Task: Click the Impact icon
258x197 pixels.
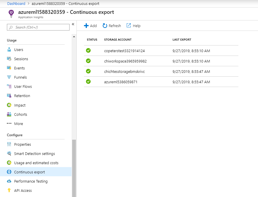Action: pyautogui.click(x=9, y=105)
